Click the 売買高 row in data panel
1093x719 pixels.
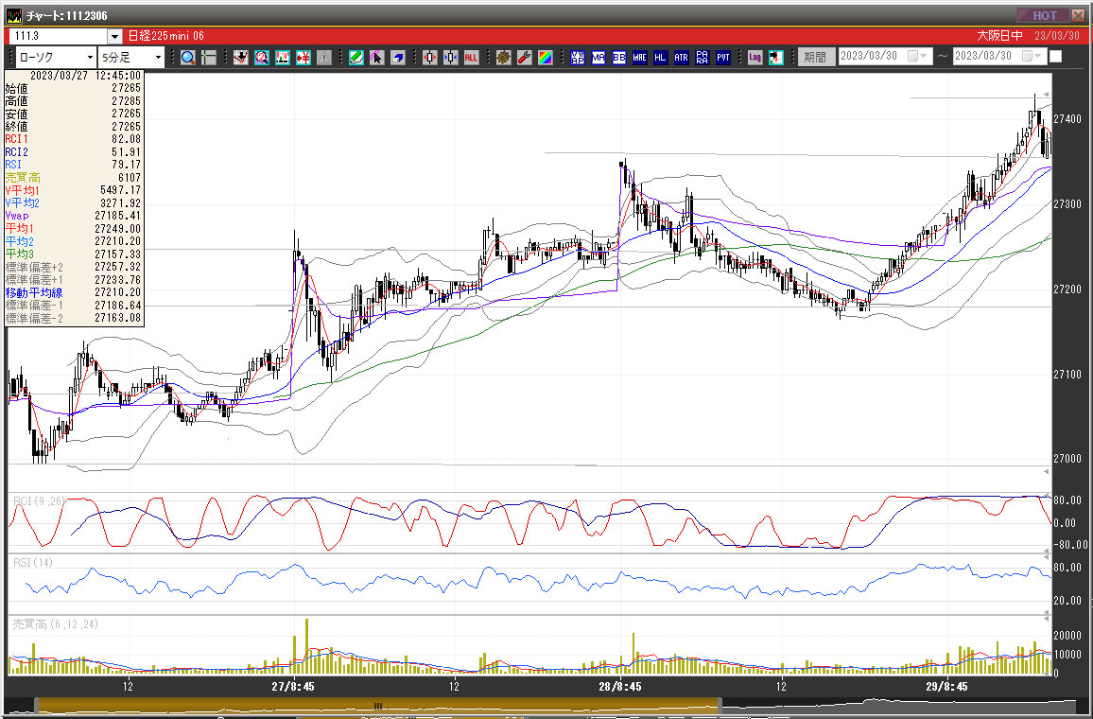pyautogui.click(x=73, y=178)
